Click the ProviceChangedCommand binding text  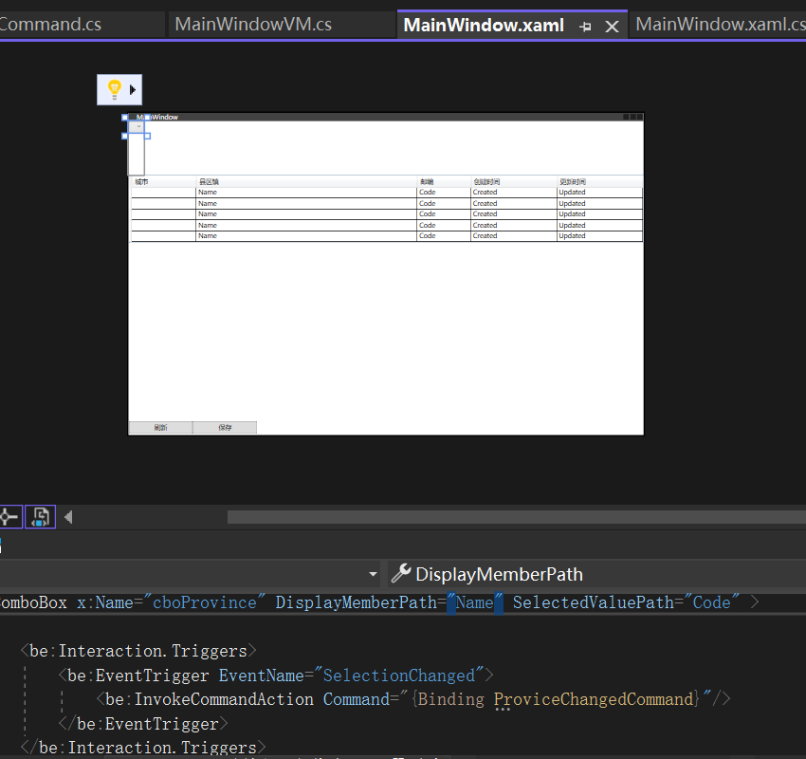click(594, 699)
